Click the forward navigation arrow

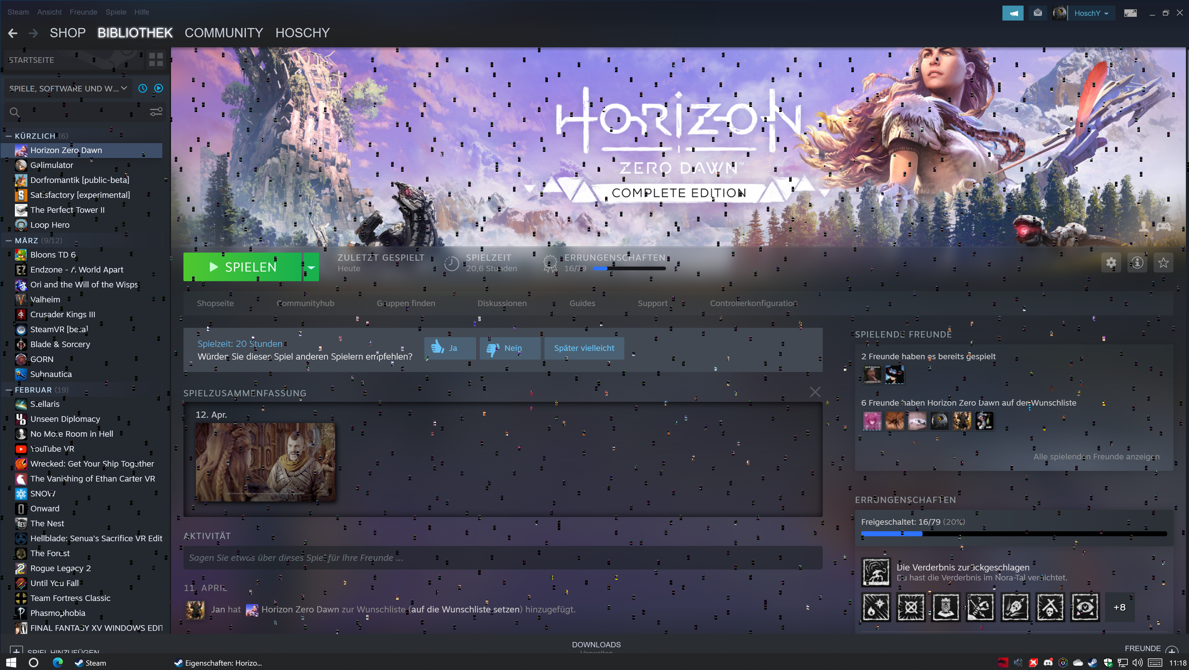coord(33,33)
